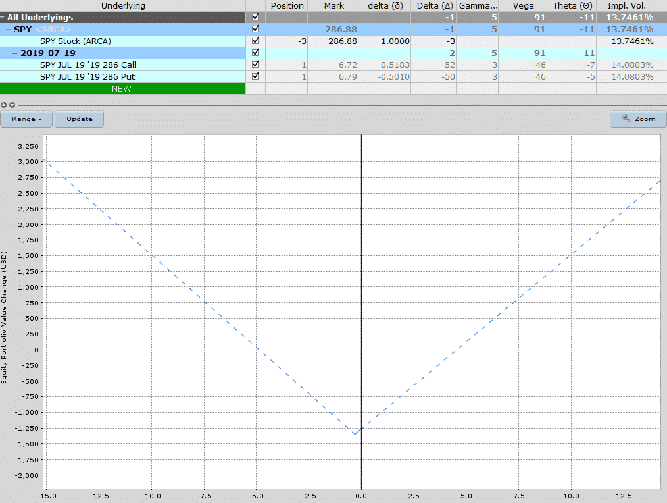667x503 pixels.
Task: Toggle the SPY ARCA group checkbox
Action: (x=255, y=29)
